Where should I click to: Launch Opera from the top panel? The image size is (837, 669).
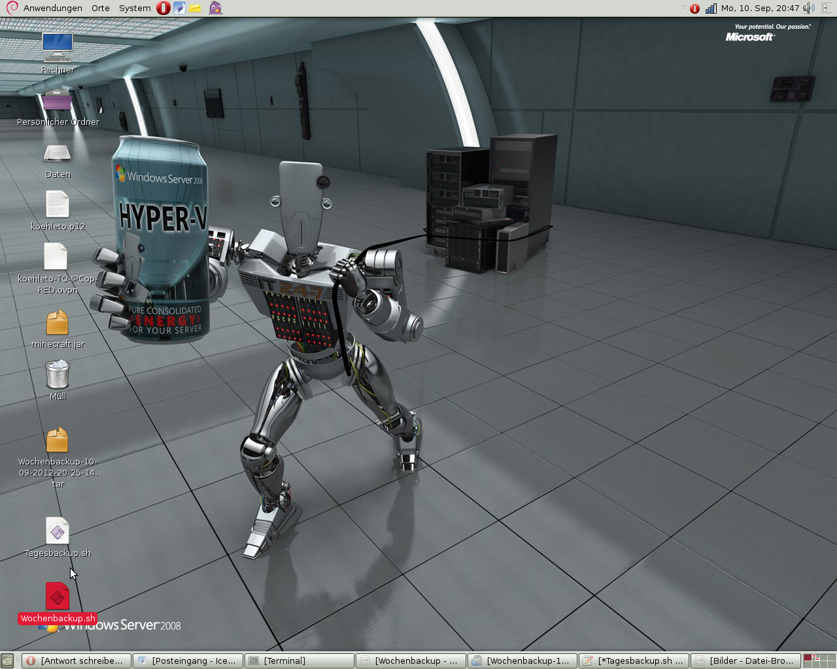pyautogui.click(x=163, y=8)
